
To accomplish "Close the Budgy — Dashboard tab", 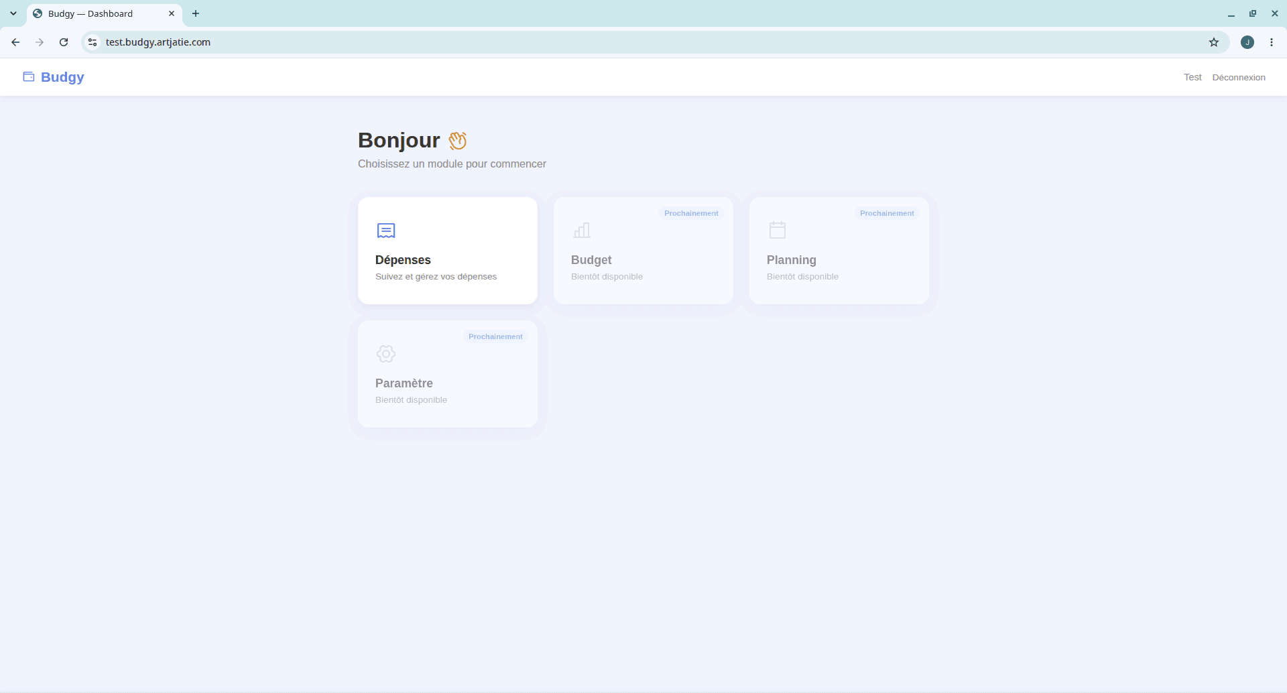I will click(x=172, y=13).
